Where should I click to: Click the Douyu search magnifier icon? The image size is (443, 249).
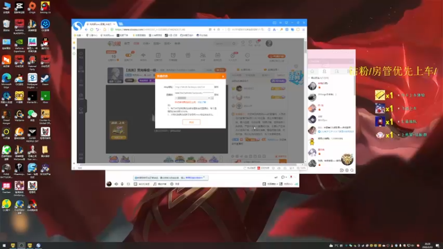pyautogui.click(x=234, y=44)
